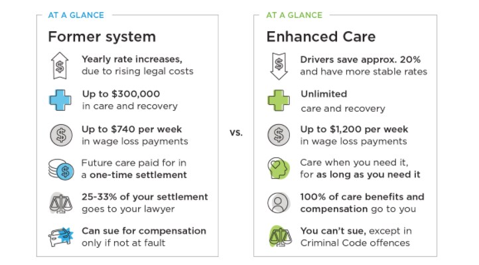Click the head with heart icon
479x265 pixels.
tap(279, 168)
